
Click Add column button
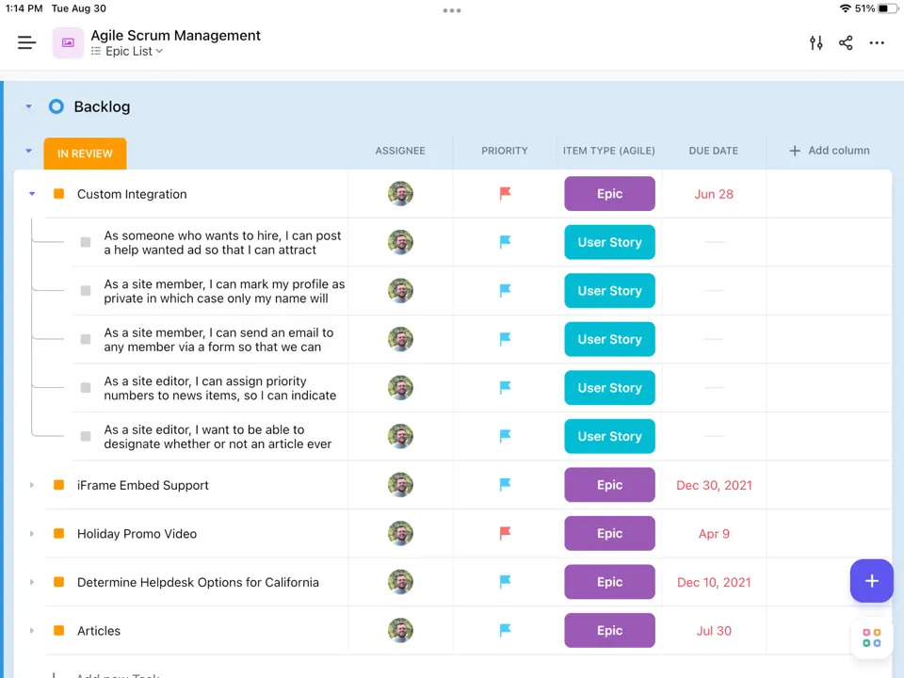coord(829,151)
